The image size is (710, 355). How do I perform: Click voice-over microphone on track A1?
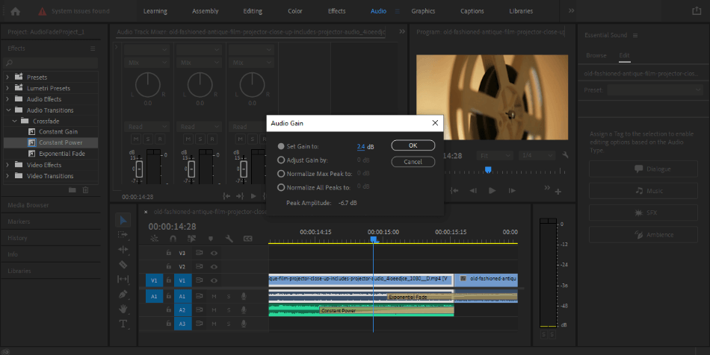tap(244, 296)
